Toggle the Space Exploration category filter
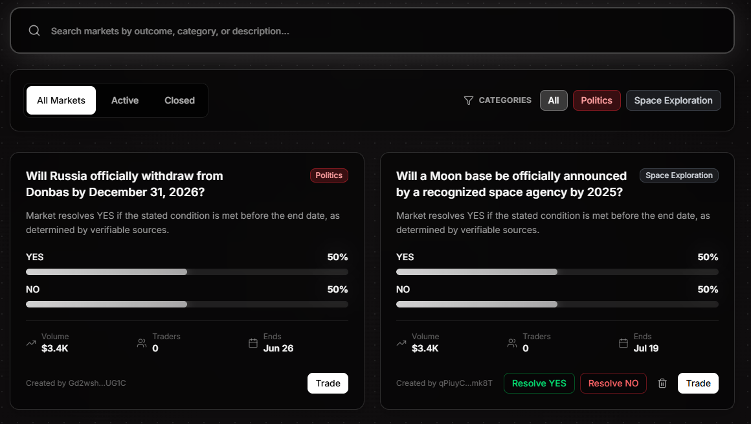 coord(673,100)
